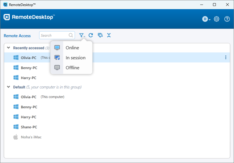Open the help question mark icon

tap(227, 19)
